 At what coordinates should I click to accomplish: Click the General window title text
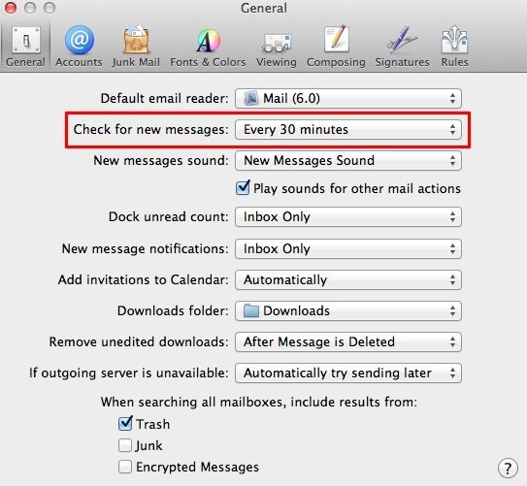click(x=264, y=8)
